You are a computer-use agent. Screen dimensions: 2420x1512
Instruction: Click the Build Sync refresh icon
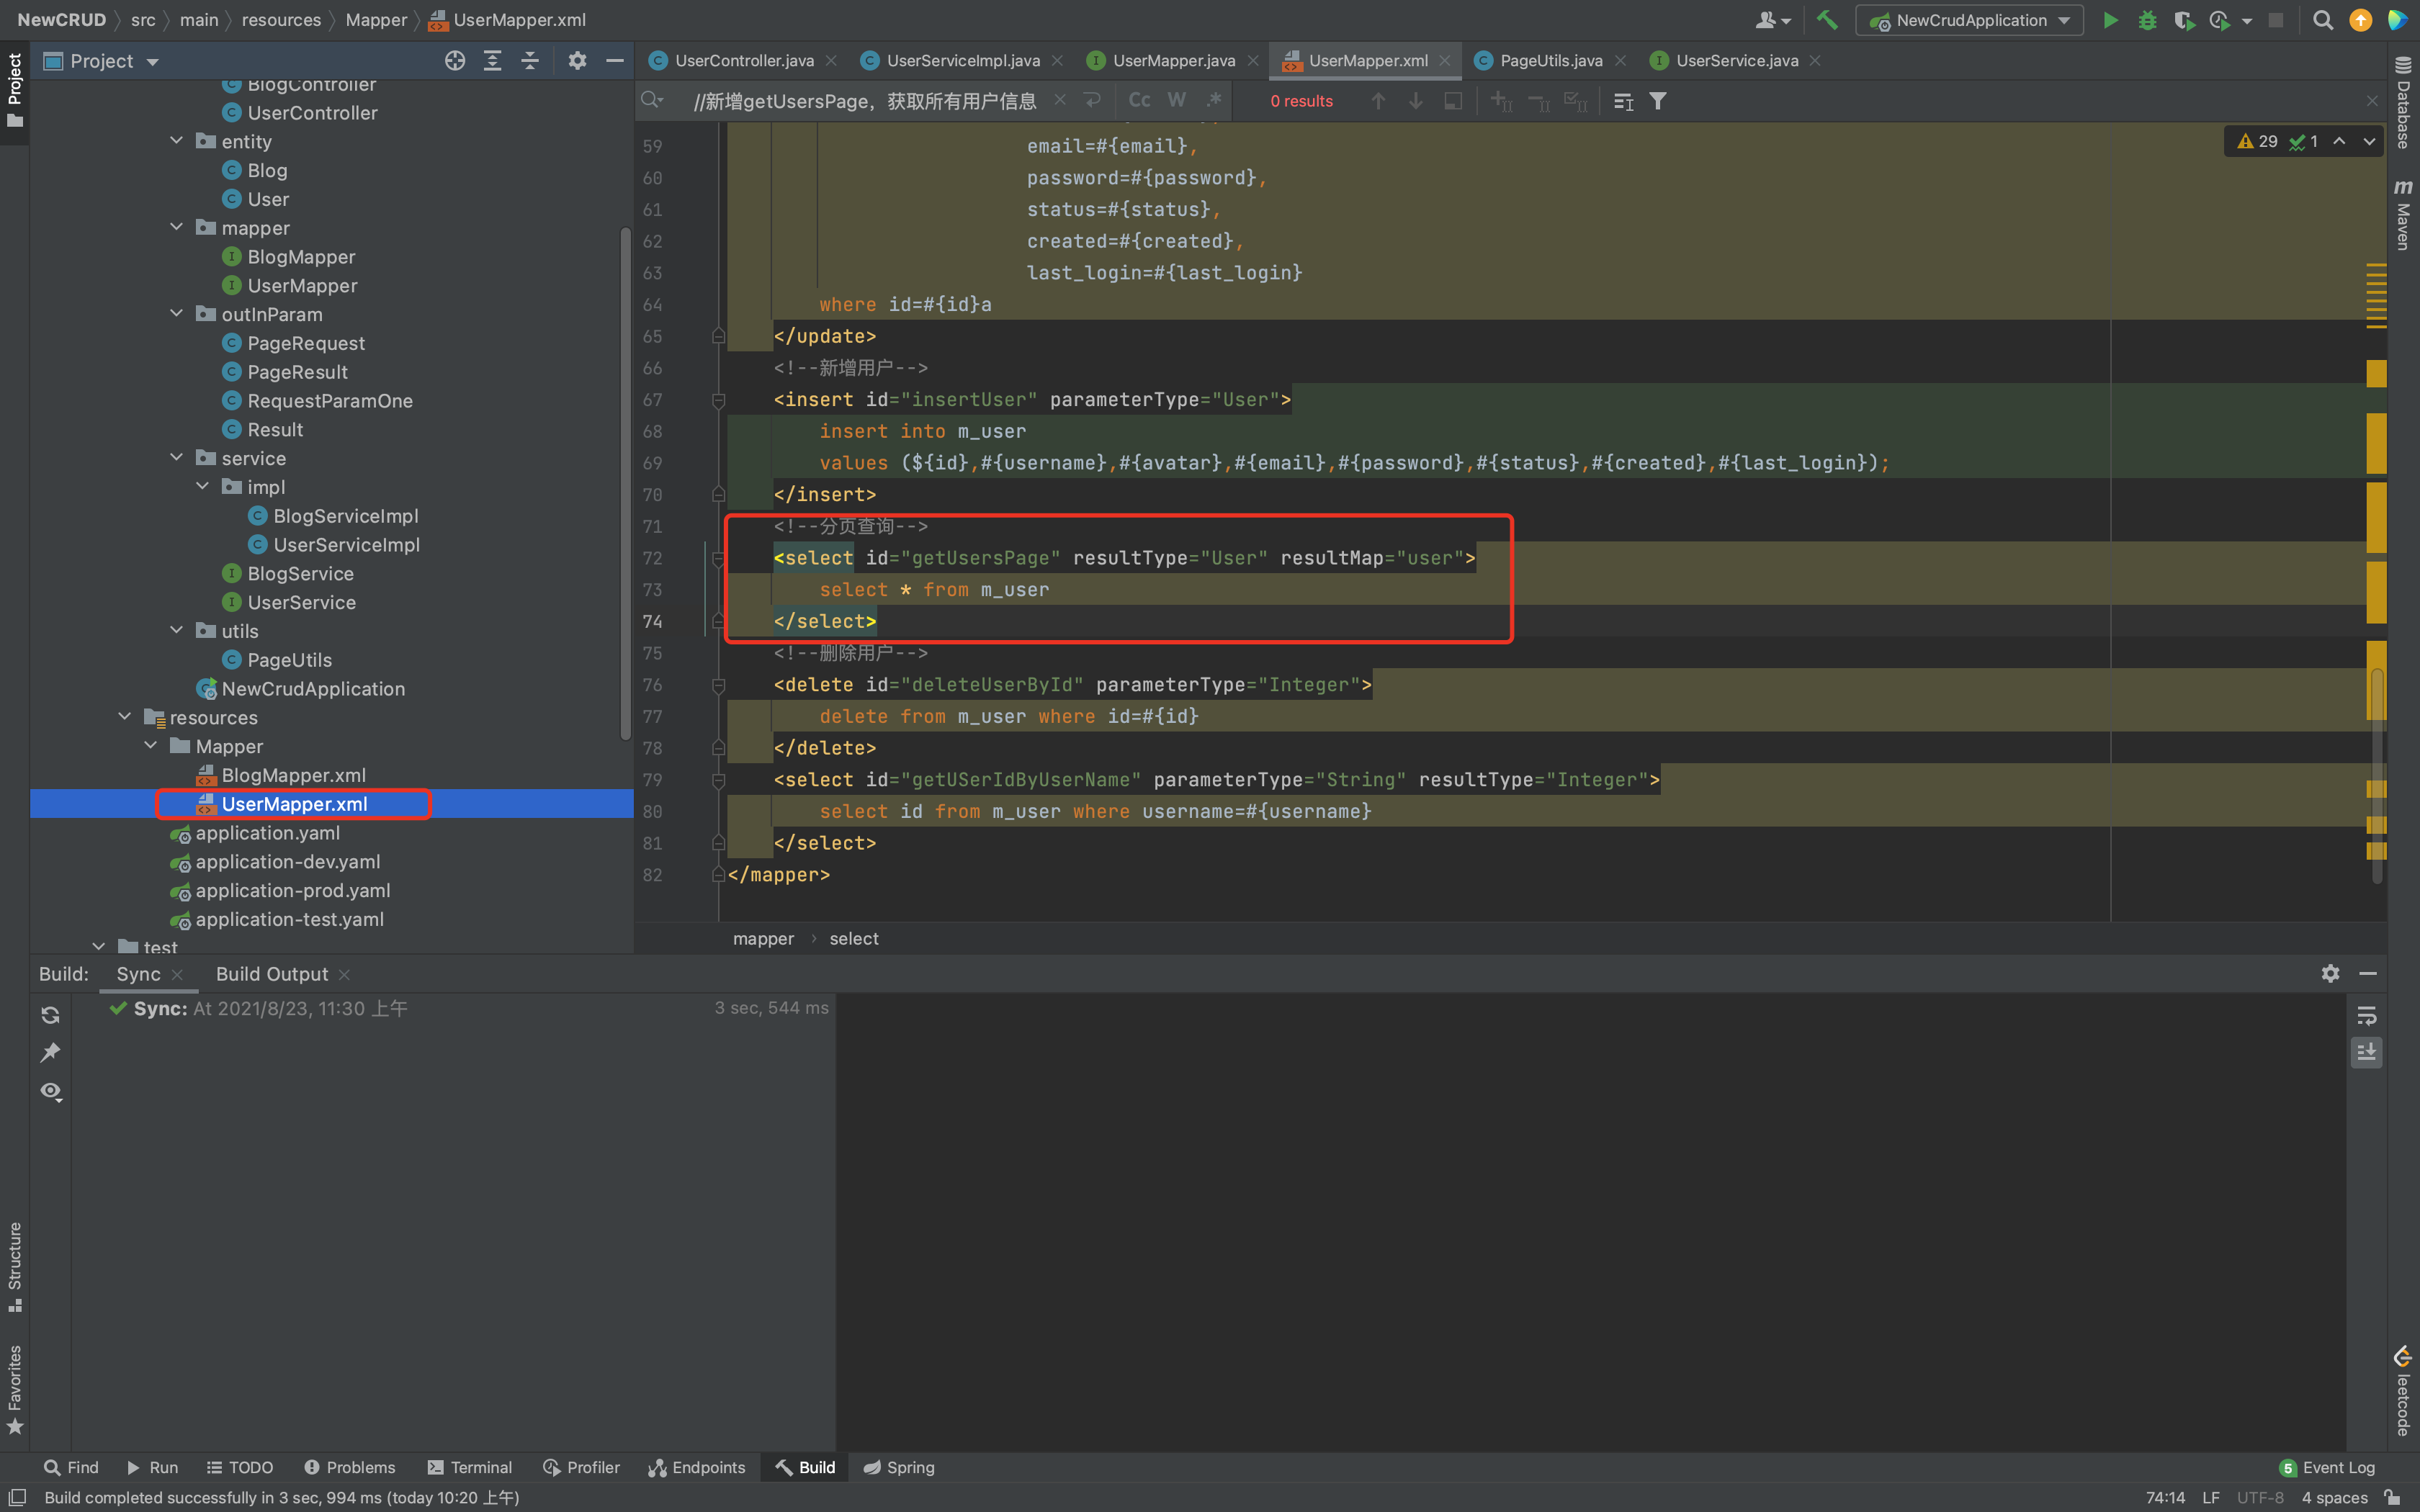(50, 1015)
